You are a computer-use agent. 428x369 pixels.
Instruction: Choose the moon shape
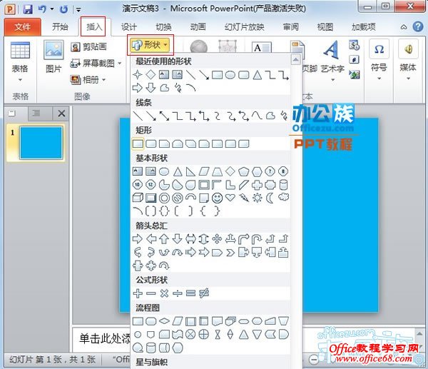[270, 198]
